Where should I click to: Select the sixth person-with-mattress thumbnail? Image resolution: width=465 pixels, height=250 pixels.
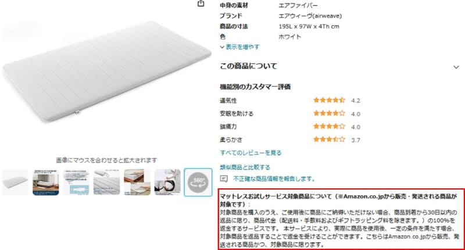click(167, 183)
